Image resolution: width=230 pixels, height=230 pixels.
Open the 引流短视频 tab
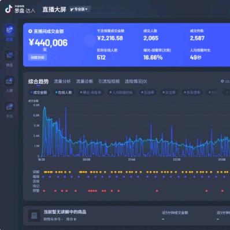(x=109, y=81)
